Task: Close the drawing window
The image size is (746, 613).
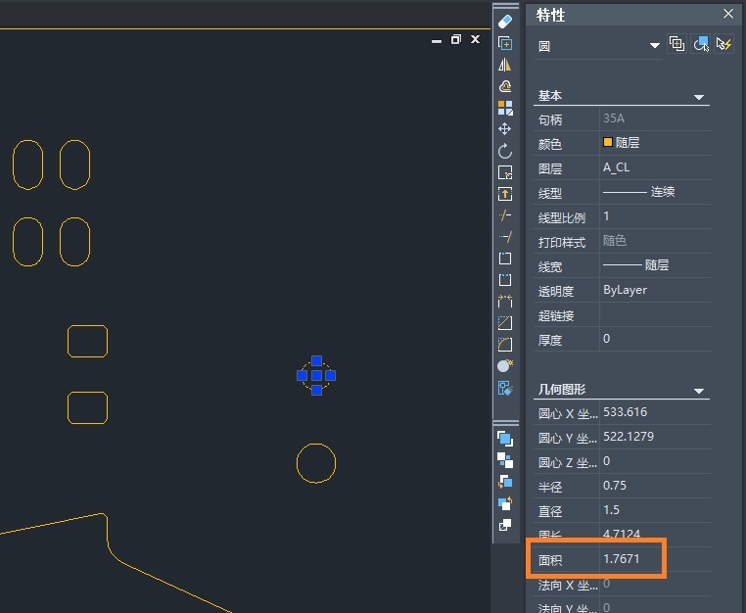Action: (x=475, y=39)
